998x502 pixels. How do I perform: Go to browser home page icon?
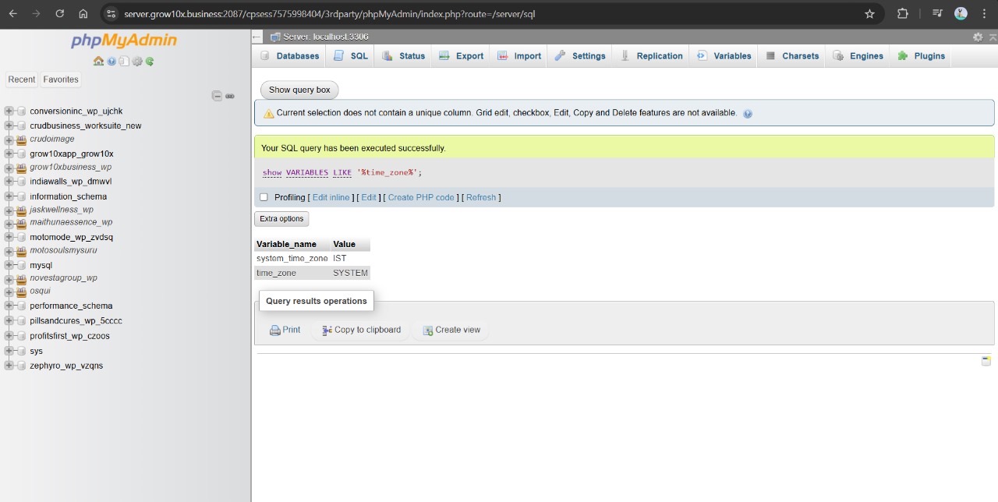[83, 13]
